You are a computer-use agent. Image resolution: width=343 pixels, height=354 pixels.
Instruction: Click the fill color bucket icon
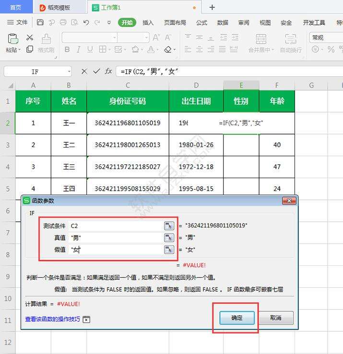[x=135, y=49]
